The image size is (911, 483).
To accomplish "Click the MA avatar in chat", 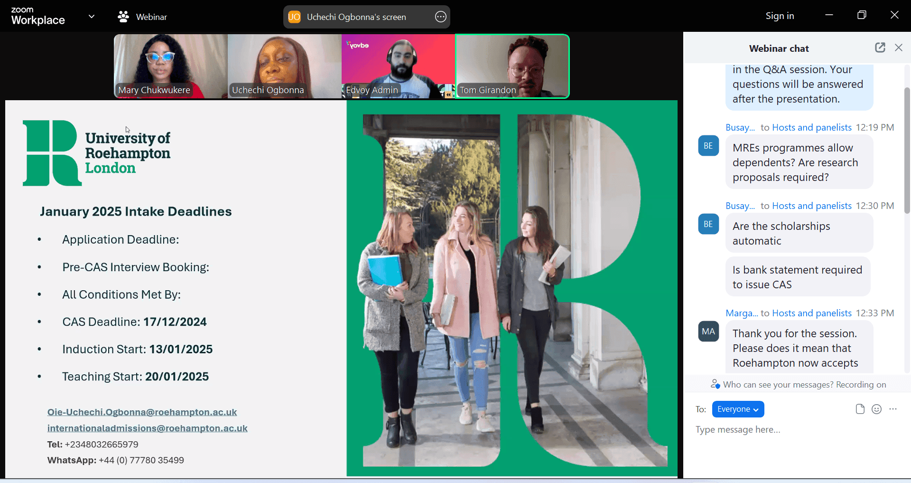I will [708, 331].
